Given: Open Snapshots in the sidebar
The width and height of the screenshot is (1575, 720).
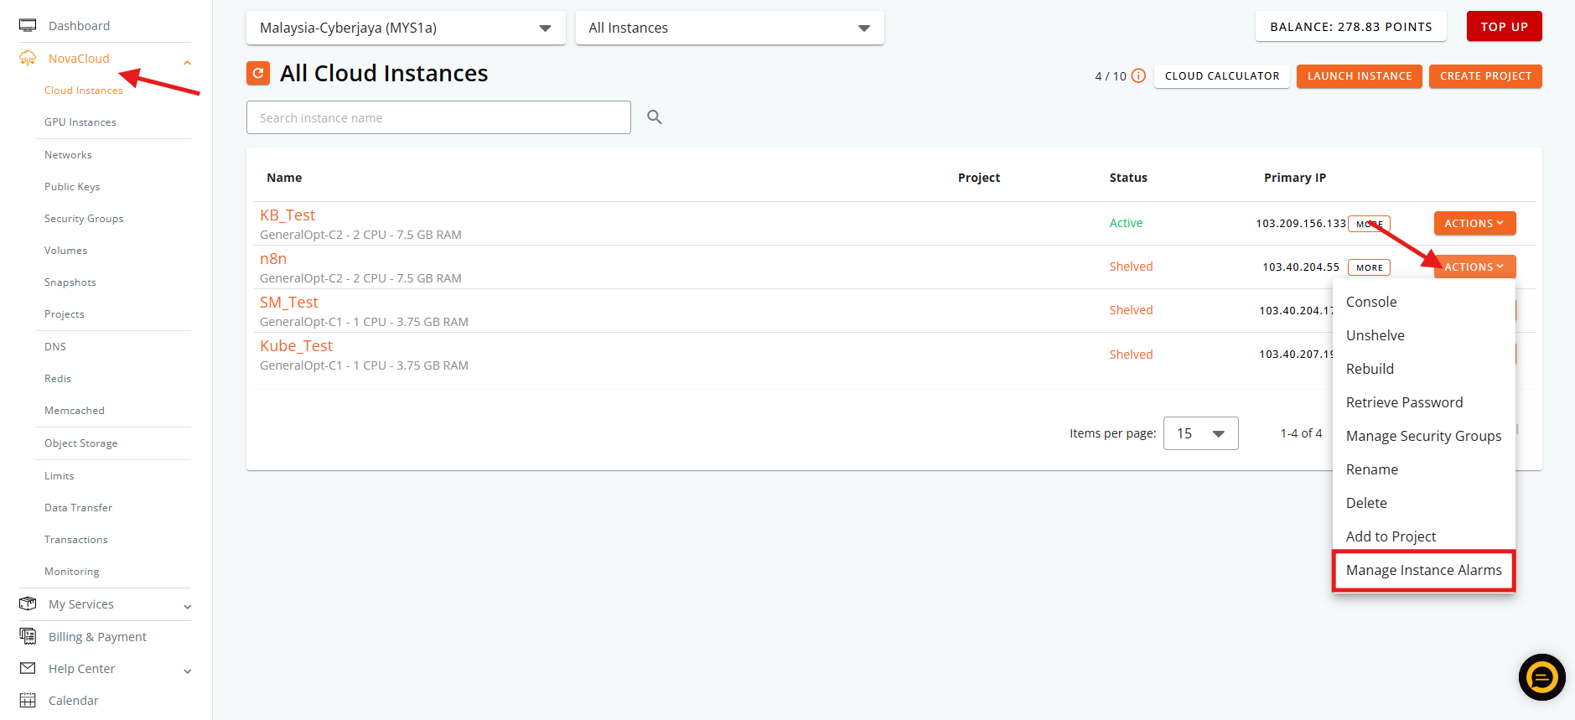Looking at the screenshot, I should click(x=70, y=282).
